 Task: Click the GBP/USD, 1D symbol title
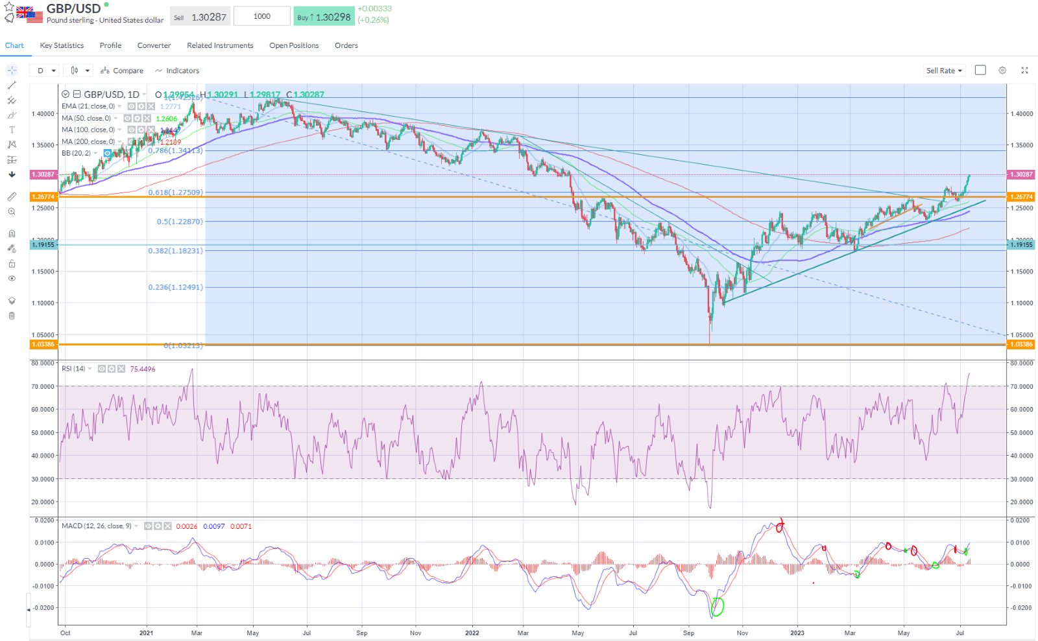click(x=112, y=95)
